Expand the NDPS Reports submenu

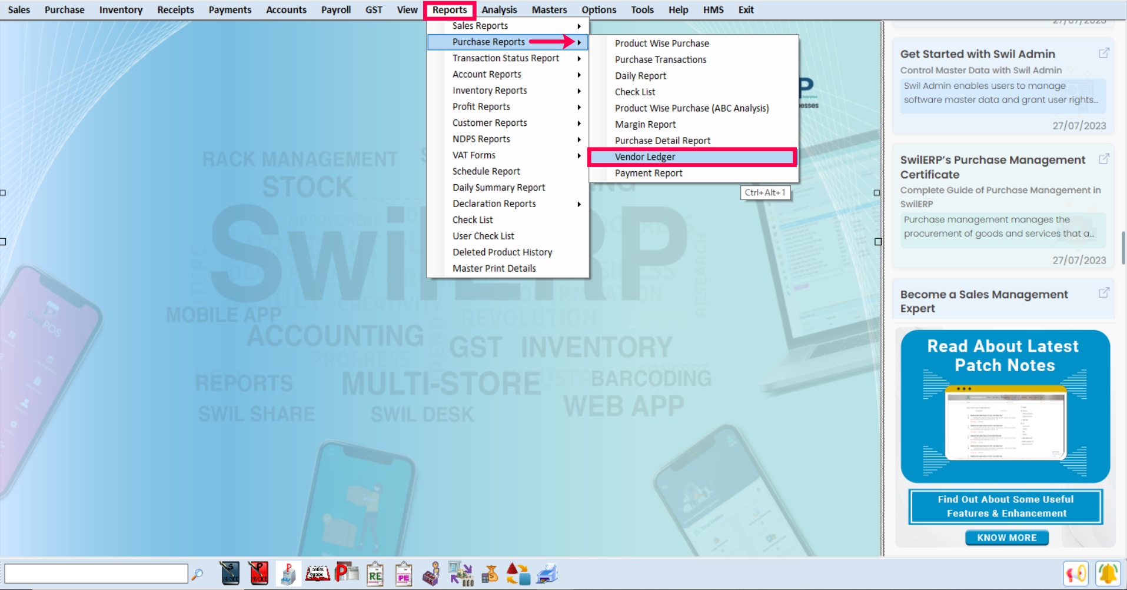click(508, 139)
